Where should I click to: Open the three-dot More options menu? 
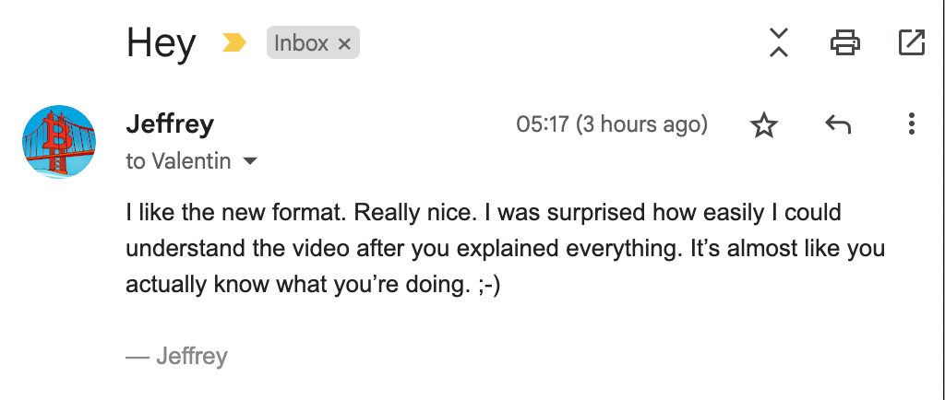pyautogui.click(x=911, y=124)
